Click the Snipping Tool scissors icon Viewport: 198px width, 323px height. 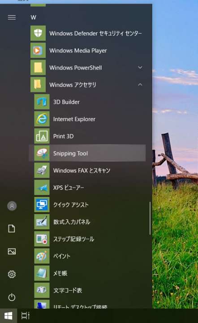[42, 153]
